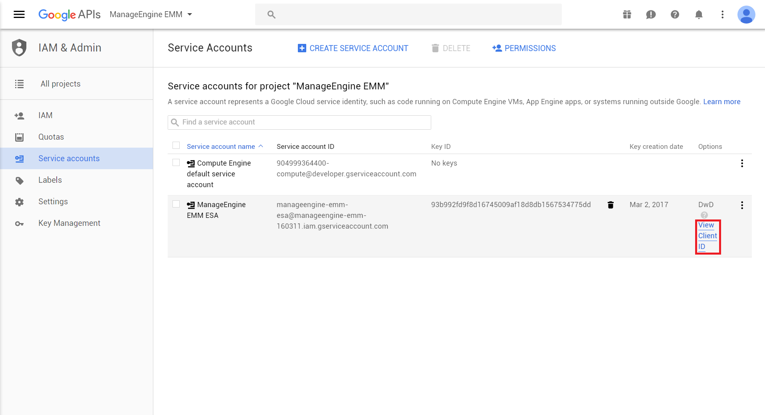Click the DwD help question icon
This screenshot has height=415, width=765.
tap(704, 215)
